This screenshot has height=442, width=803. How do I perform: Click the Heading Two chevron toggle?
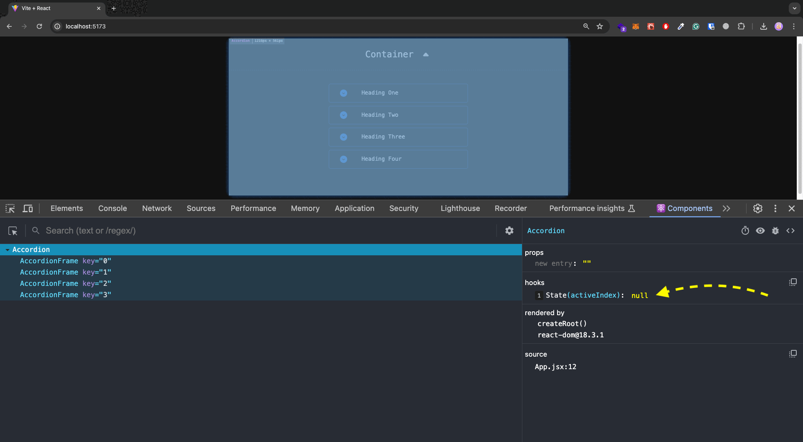click(x=343, y=115)
